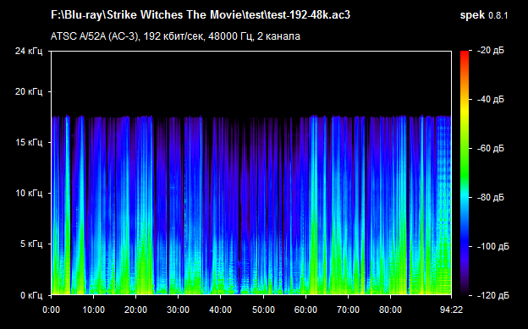
Task: Click the 15 кГц frequency axis label
Action: click(x=29, y=142)
